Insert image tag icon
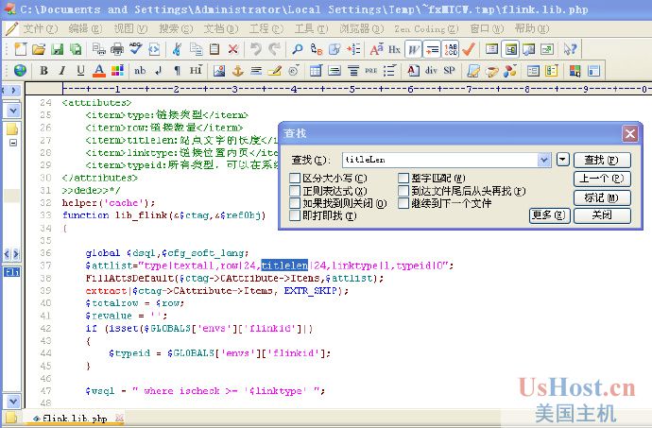 point(219,71)
